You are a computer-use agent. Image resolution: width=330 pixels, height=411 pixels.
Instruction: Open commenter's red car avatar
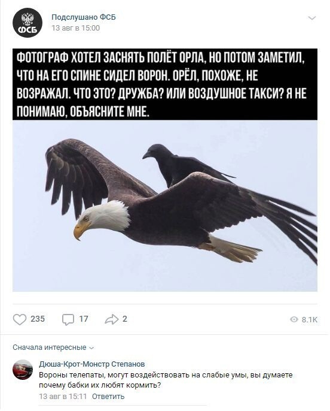(23, 369)
